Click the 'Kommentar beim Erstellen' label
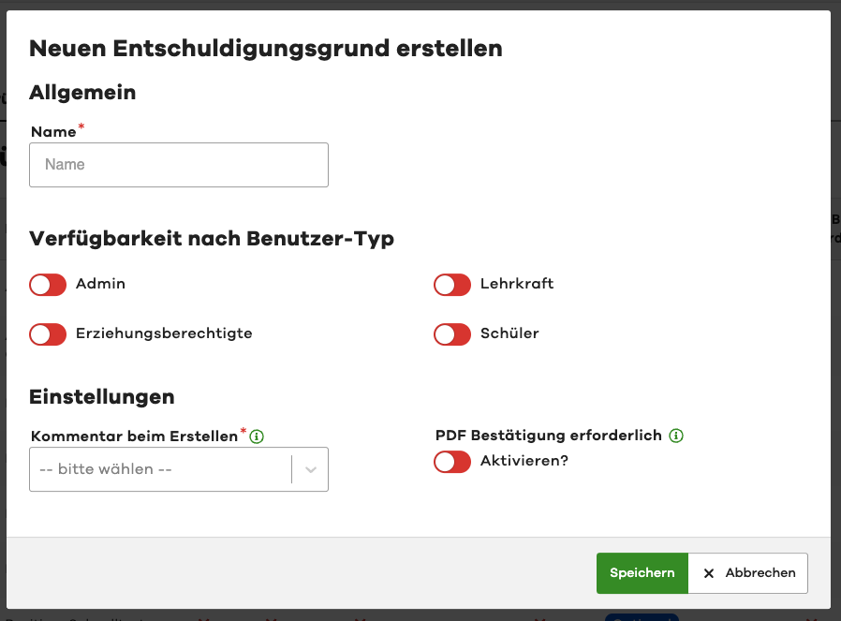 pos(135,436)
